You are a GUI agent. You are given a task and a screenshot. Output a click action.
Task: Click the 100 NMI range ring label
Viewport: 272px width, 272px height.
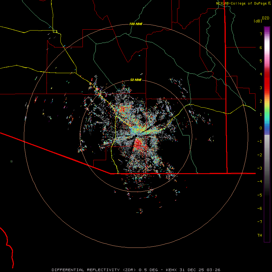coord(136,24)
